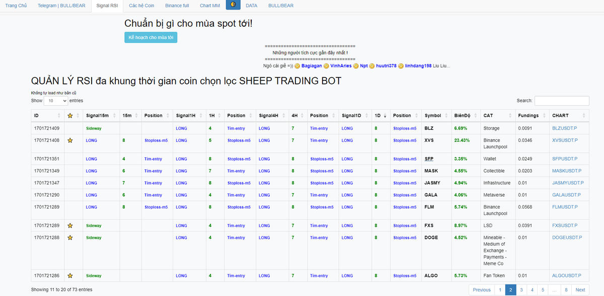Click user Npt name link
This screenshot has height=296, width=604.
pos(364,66)
